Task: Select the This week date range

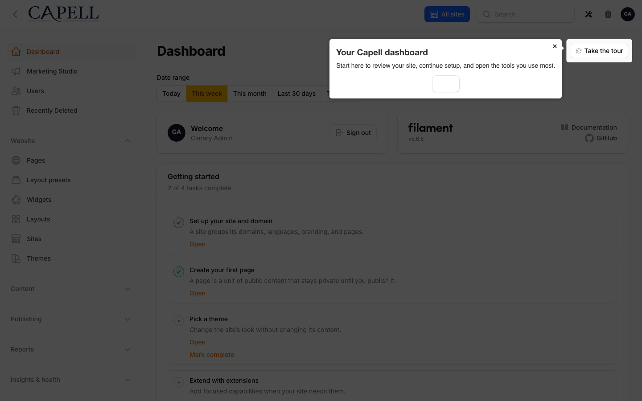Action: click(x=207, y=94)
